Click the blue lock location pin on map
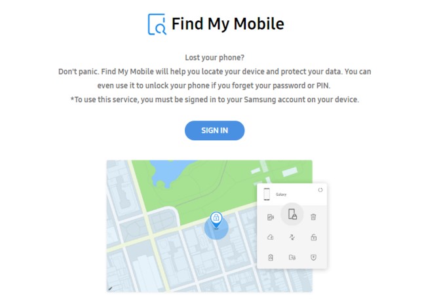 (x=216, y=219)
